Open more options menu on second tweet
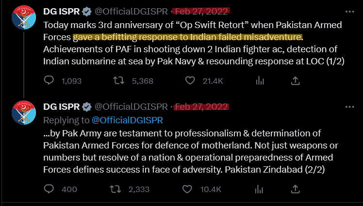Screen dimensions: 363x206 (x=349, y=106)
